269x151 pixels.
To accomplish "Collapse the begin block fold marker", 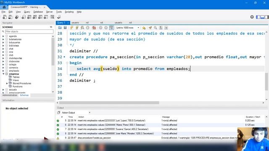I will click(x=67, y=63).
